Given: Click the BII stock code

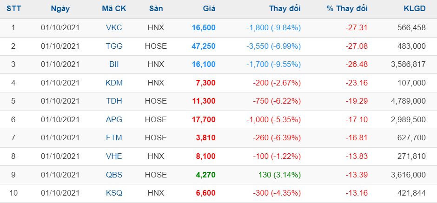Looking at the screenshot, I should [x=114, y=65].
